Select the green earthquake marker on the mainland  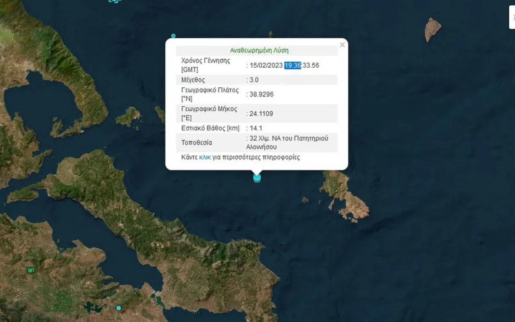31,270
